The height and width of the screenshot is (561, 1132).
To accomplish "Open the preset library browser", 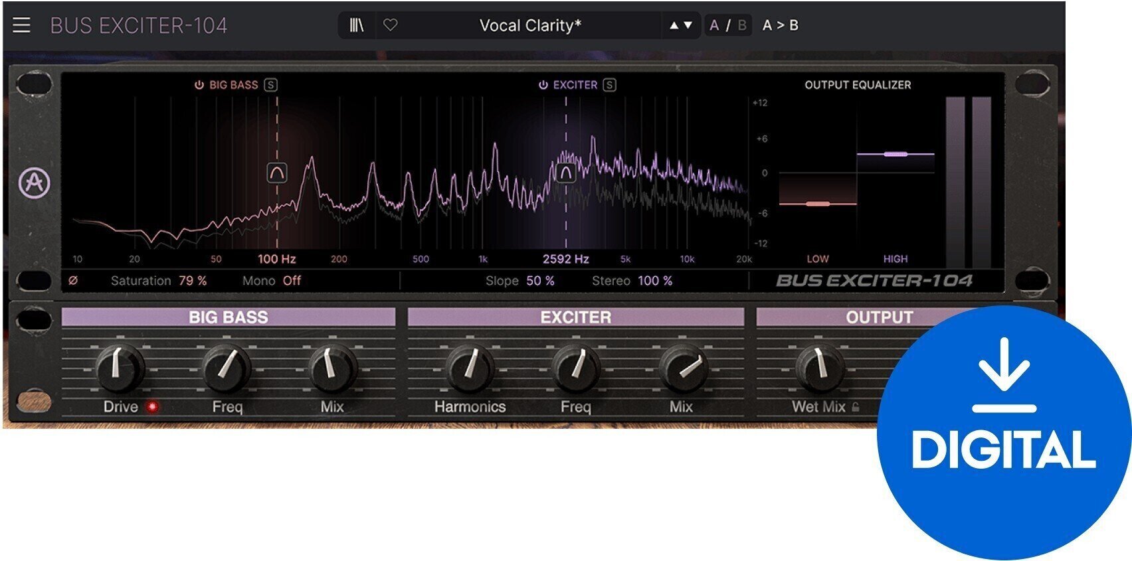I will 357,25.
